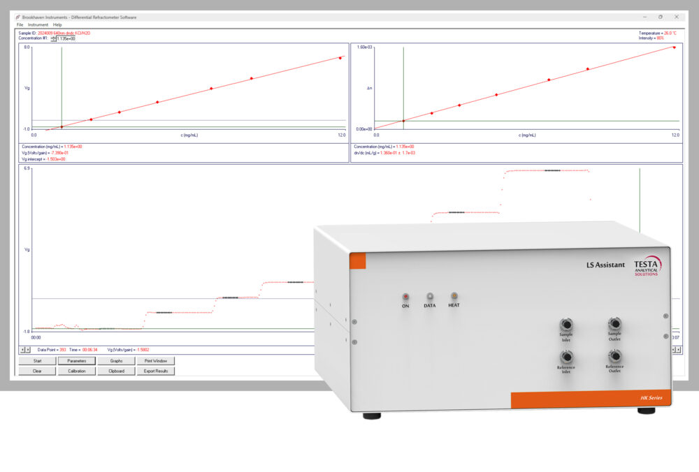The width and height of the screenshot is (699, 472).
Task: Open the Instrument menu
Action: pos(38,25)
